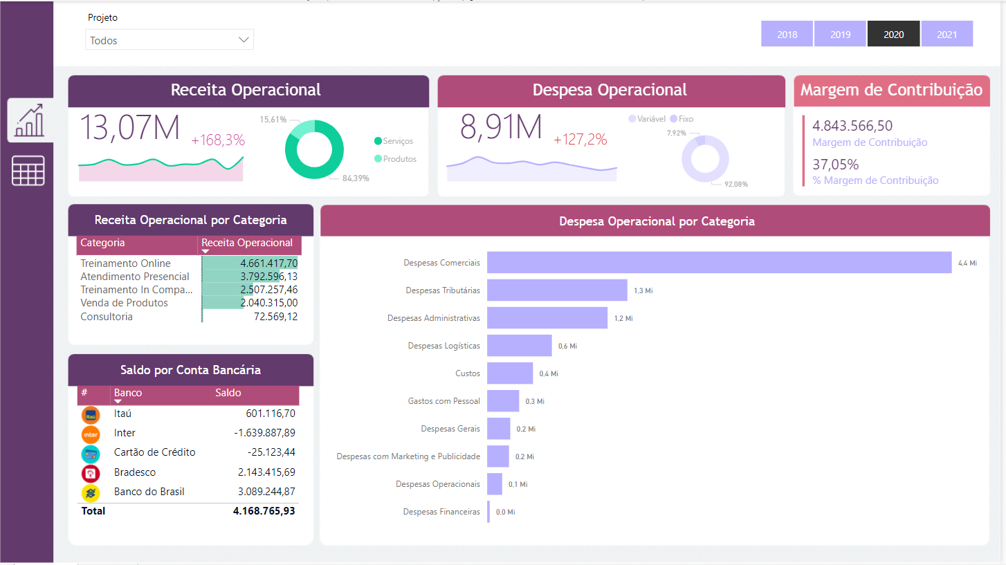Click the Cartão de Crédito card icon
Image resolution: width=1006 pixels, height=565 pixels.
(91, 454)
